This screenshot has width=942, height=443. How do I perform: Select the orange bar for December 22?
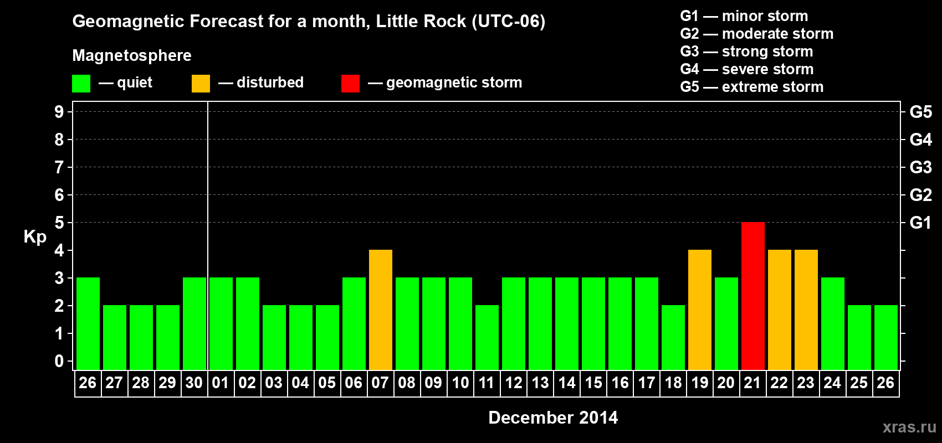780,310
